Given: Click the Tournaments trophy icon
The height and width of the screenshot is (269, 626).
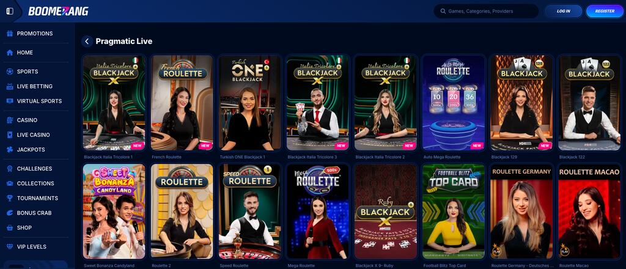Looking at the screenshot, I should 10,198.
